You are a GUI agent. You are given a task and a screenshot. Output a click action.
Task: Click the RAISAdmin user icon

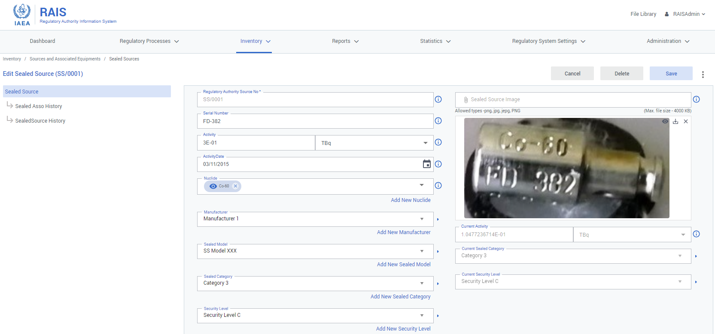(666, 14)
